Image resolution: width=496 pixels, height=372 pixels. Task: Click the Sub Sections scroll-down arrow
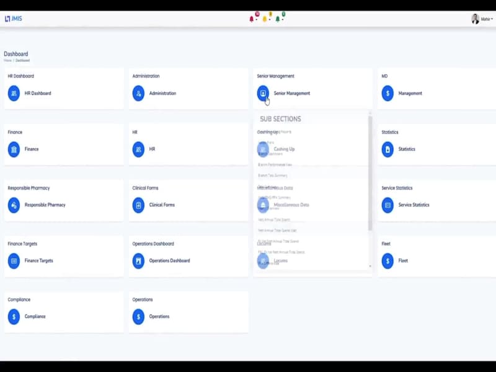370,267
